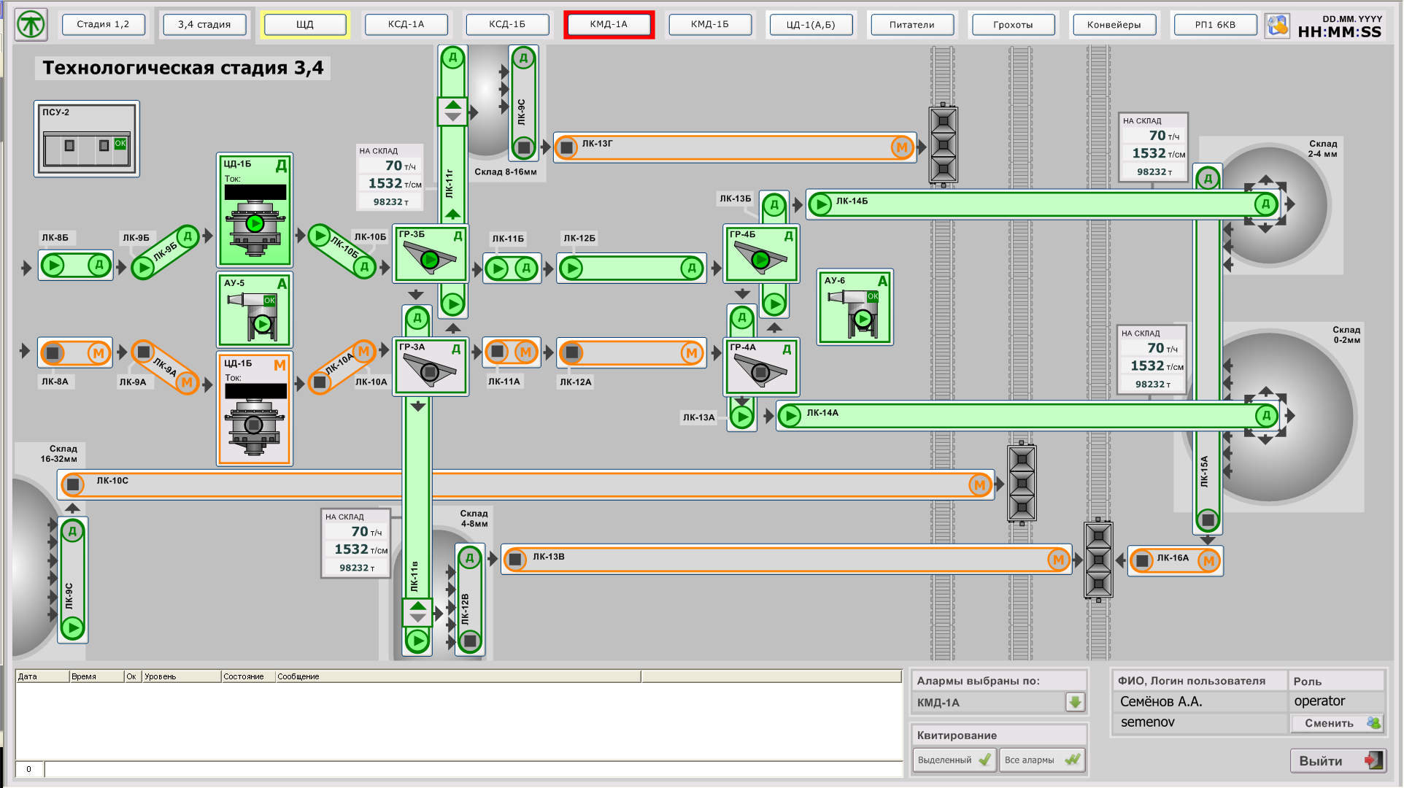Switch to the 3,4 стадия tab
Viewport: 1404px width, 788px height.
pyautogui.click(x=204, y=24)
